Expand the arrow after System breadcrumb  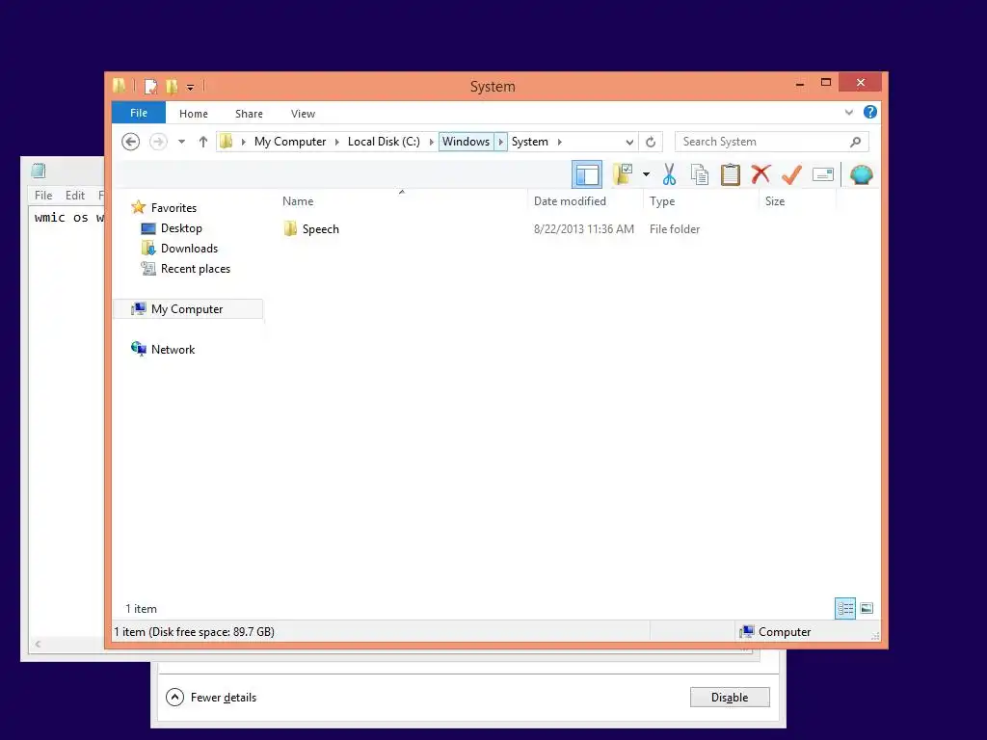559,142
